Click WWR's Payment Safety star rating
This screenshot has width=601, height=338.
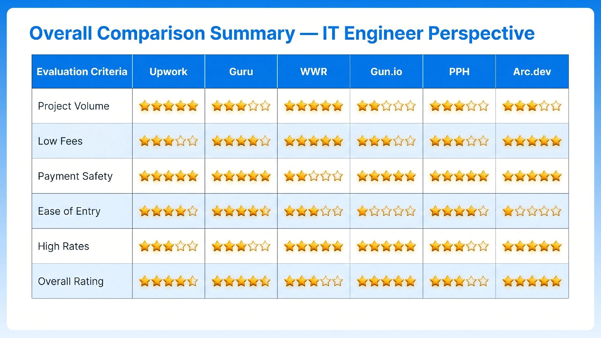click(x=313, y=176)
